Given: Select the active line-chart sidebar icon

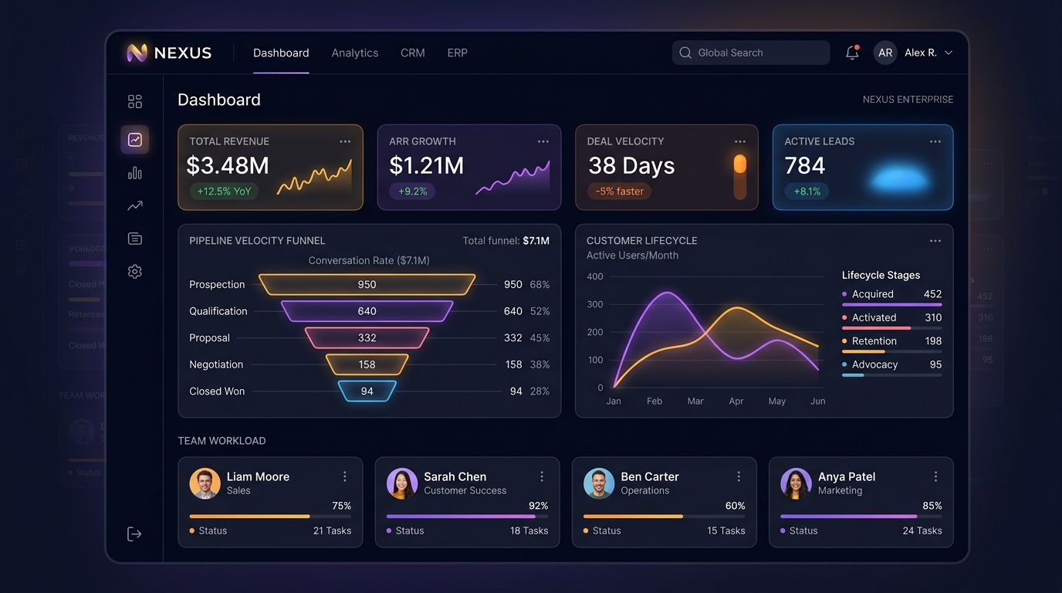Looking at the screenshot, I should coord(135,140).
